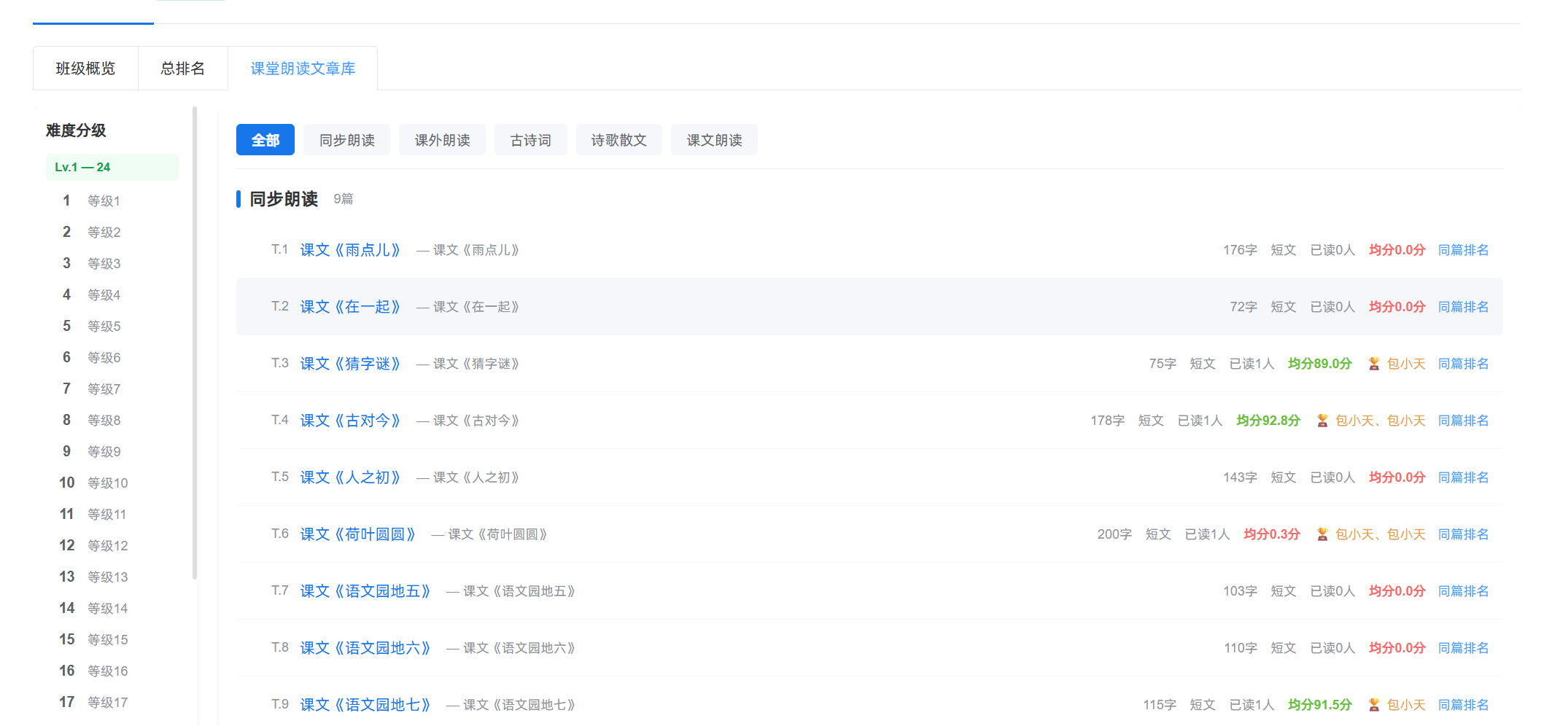Choose difficulty 等级14
This screenshot has height=726, width=1560.
click(x=107, y=608)
